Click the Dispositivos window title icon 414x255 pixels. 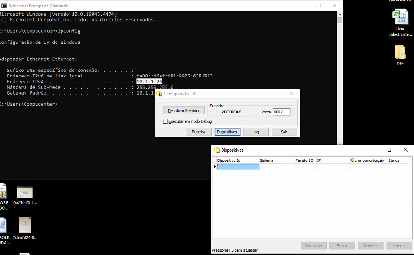pyautogui.click(x=216, y=150)
